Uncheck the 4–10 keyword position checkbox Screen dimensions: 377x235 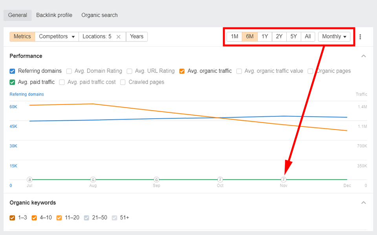coord(34,218)
